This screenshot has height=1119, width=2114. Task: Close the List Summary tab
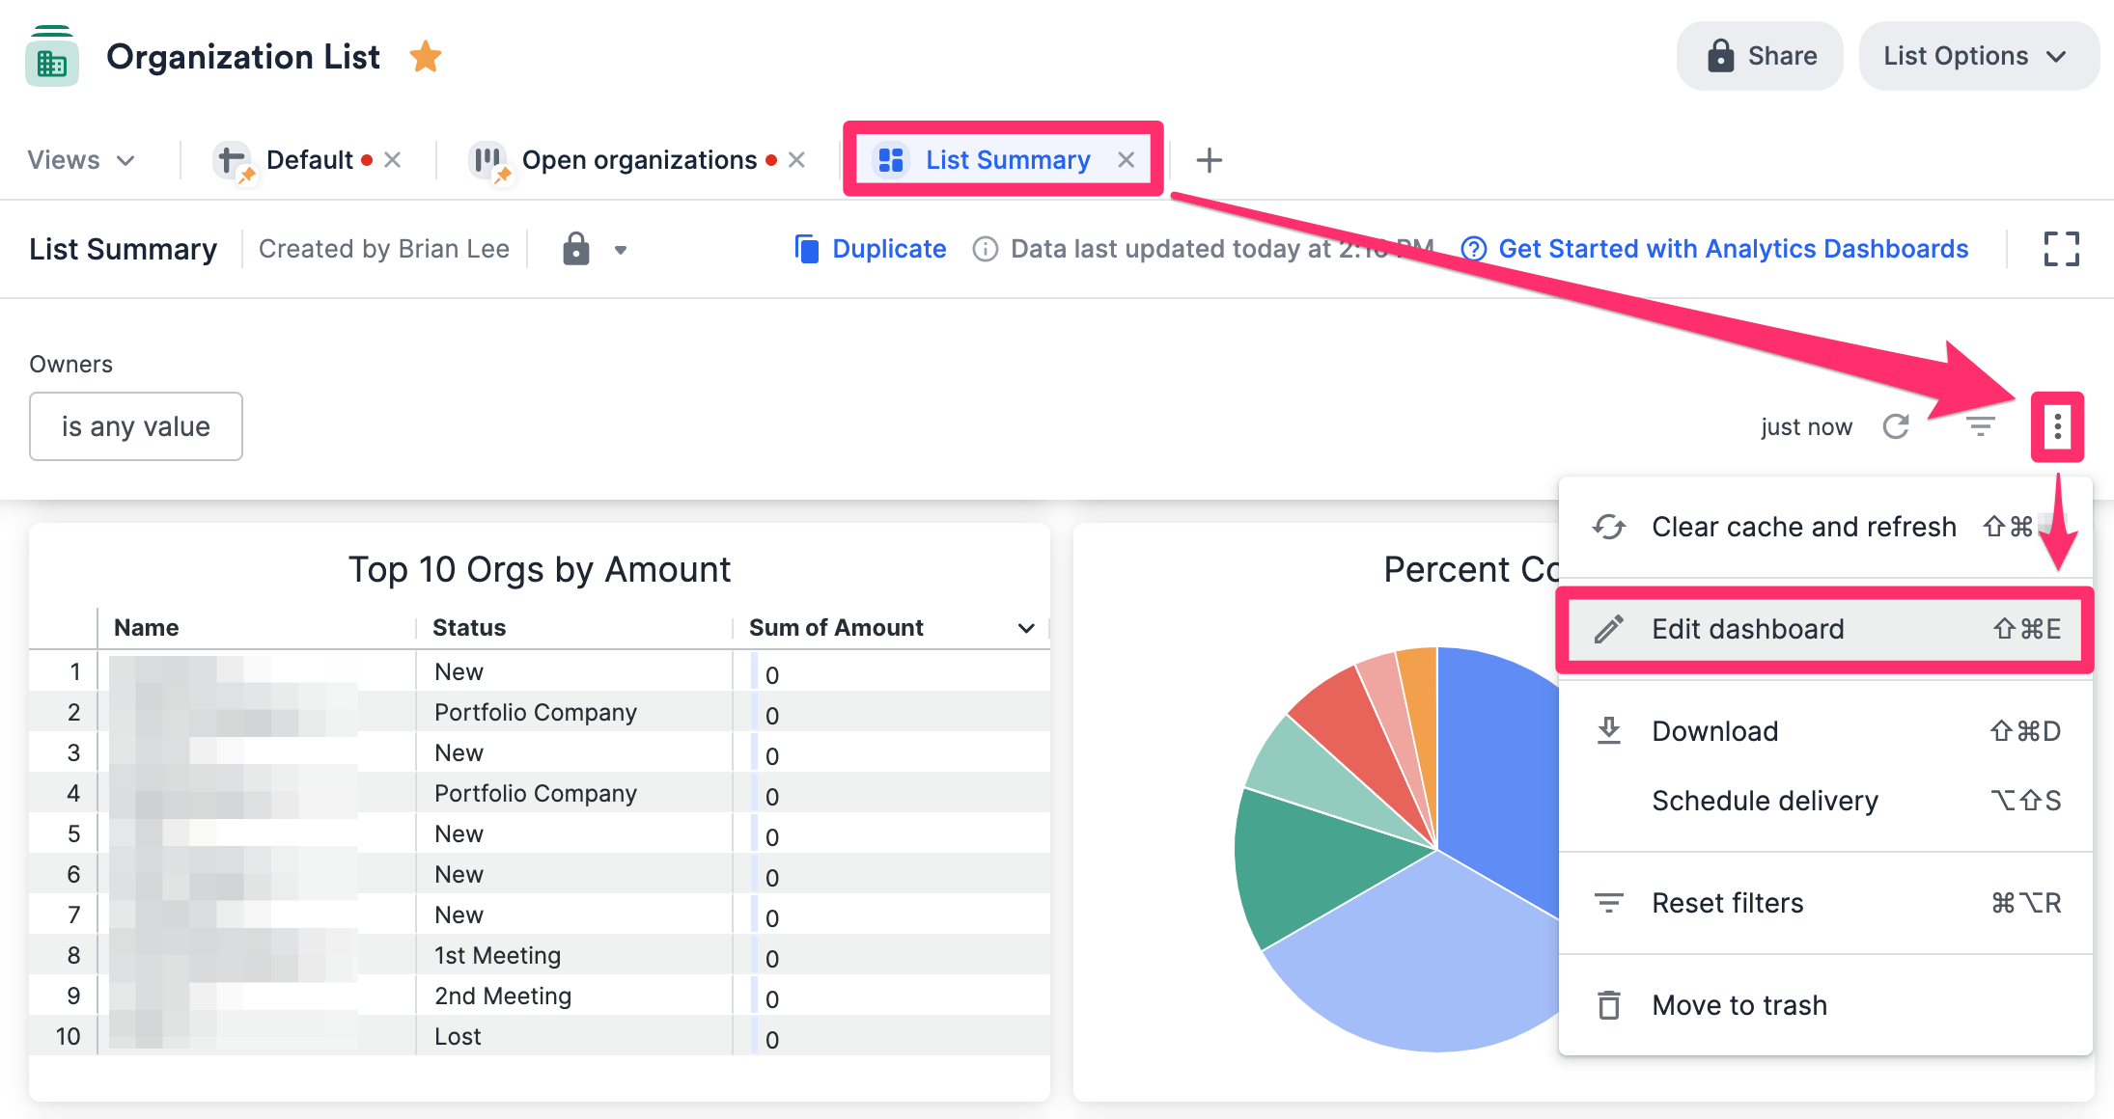click(1127, 160)
